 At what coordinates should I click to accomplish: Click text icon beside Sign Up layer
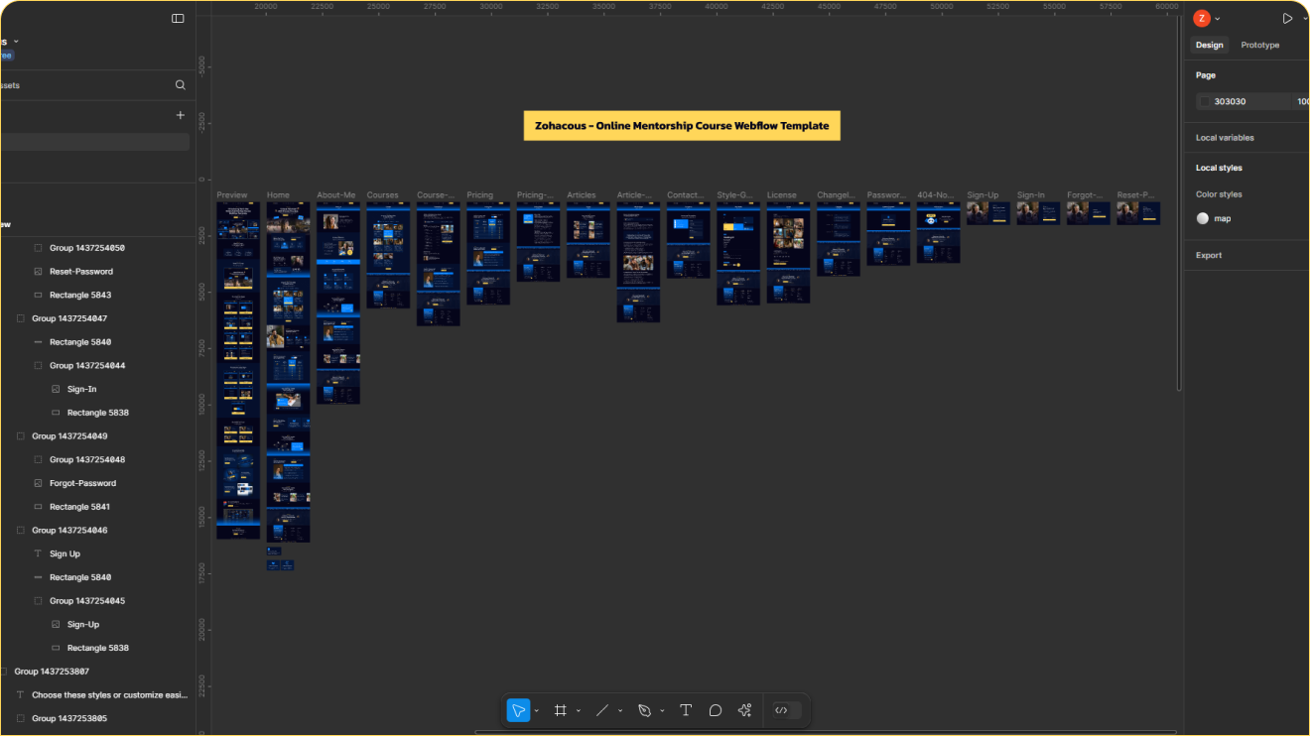[x=39, y=553]
